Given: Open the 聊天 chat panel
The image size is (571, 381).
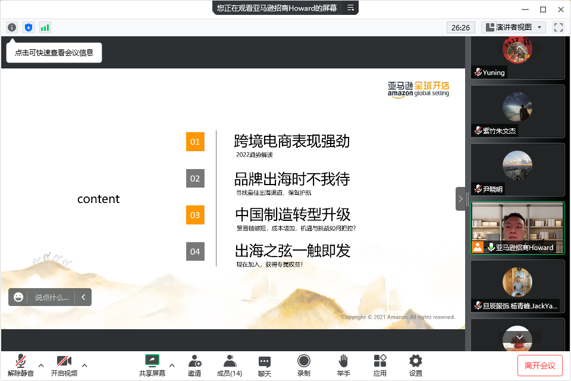Looking at the screenshot, I should pyautogui.click(x=265, y=365).
